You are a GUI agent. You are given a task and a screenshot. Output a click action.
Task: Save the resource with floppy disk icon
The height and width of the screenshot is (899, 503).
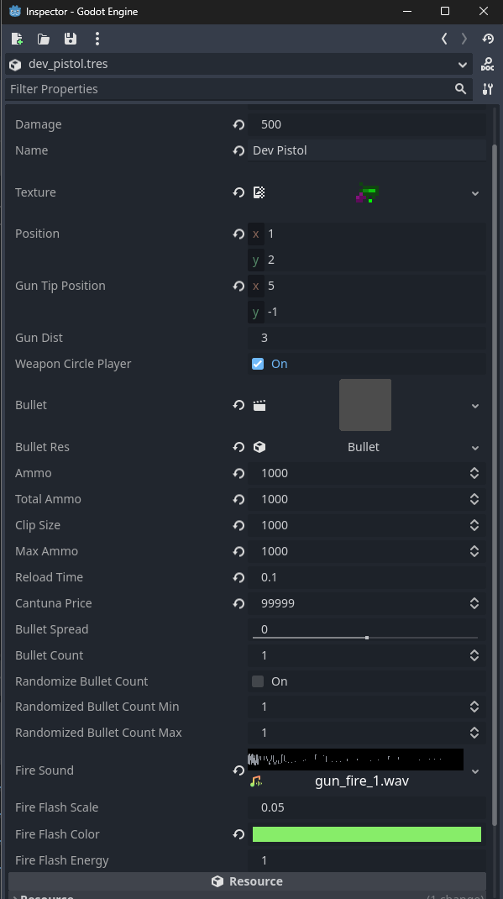tap(70, 39)
